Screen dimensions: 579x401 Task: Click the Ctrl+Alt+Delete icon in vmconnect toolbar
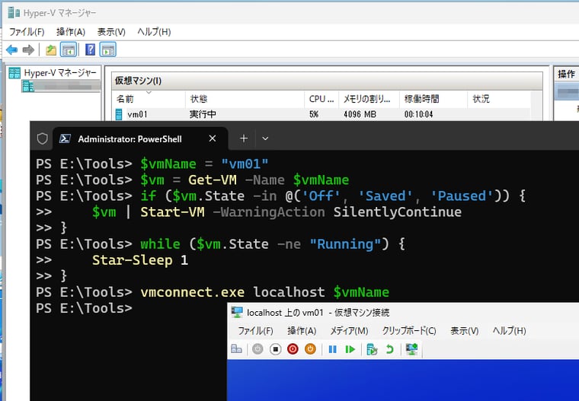pos(236,349)
